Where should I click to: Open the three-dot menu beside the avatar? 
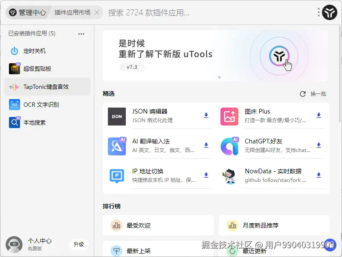(x=319, y=12)
